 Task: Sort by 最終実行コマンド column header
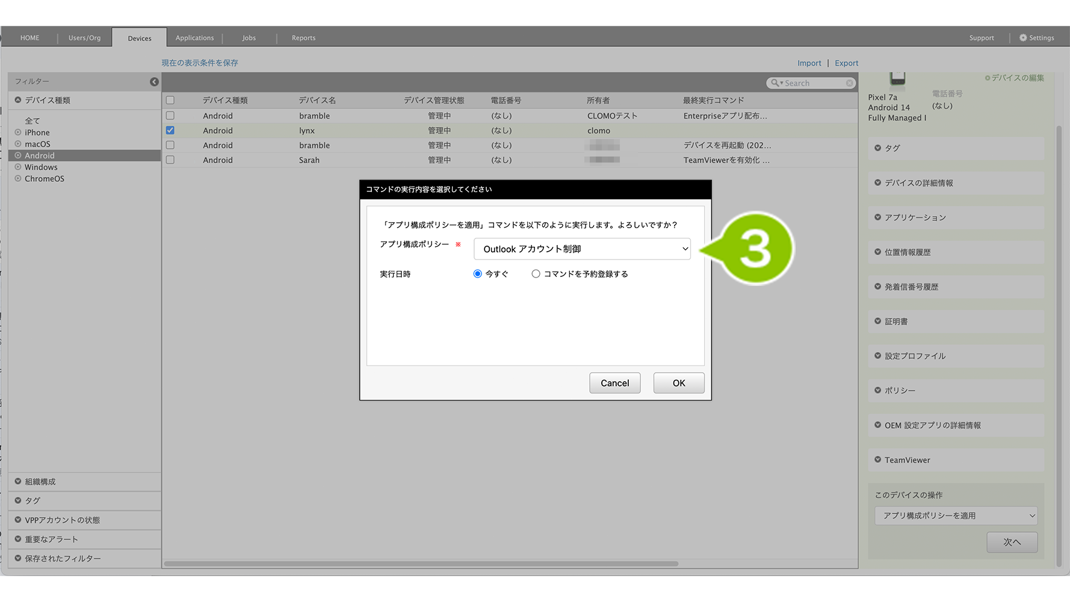pyautogui.click(x=713, y=101)
